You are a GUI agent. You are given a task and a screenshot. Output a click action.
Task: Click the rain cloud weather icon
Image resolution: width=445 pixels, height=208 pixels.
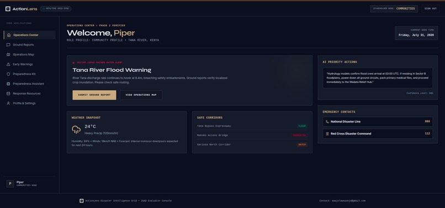pos(76,129)
